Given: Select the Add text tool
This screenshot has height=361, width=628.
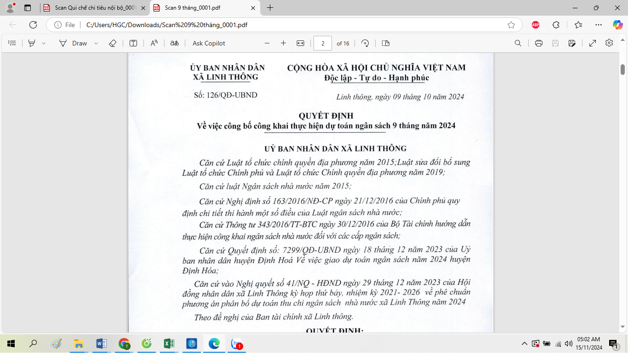Looking at the screenshot, I should pos(133,43).
